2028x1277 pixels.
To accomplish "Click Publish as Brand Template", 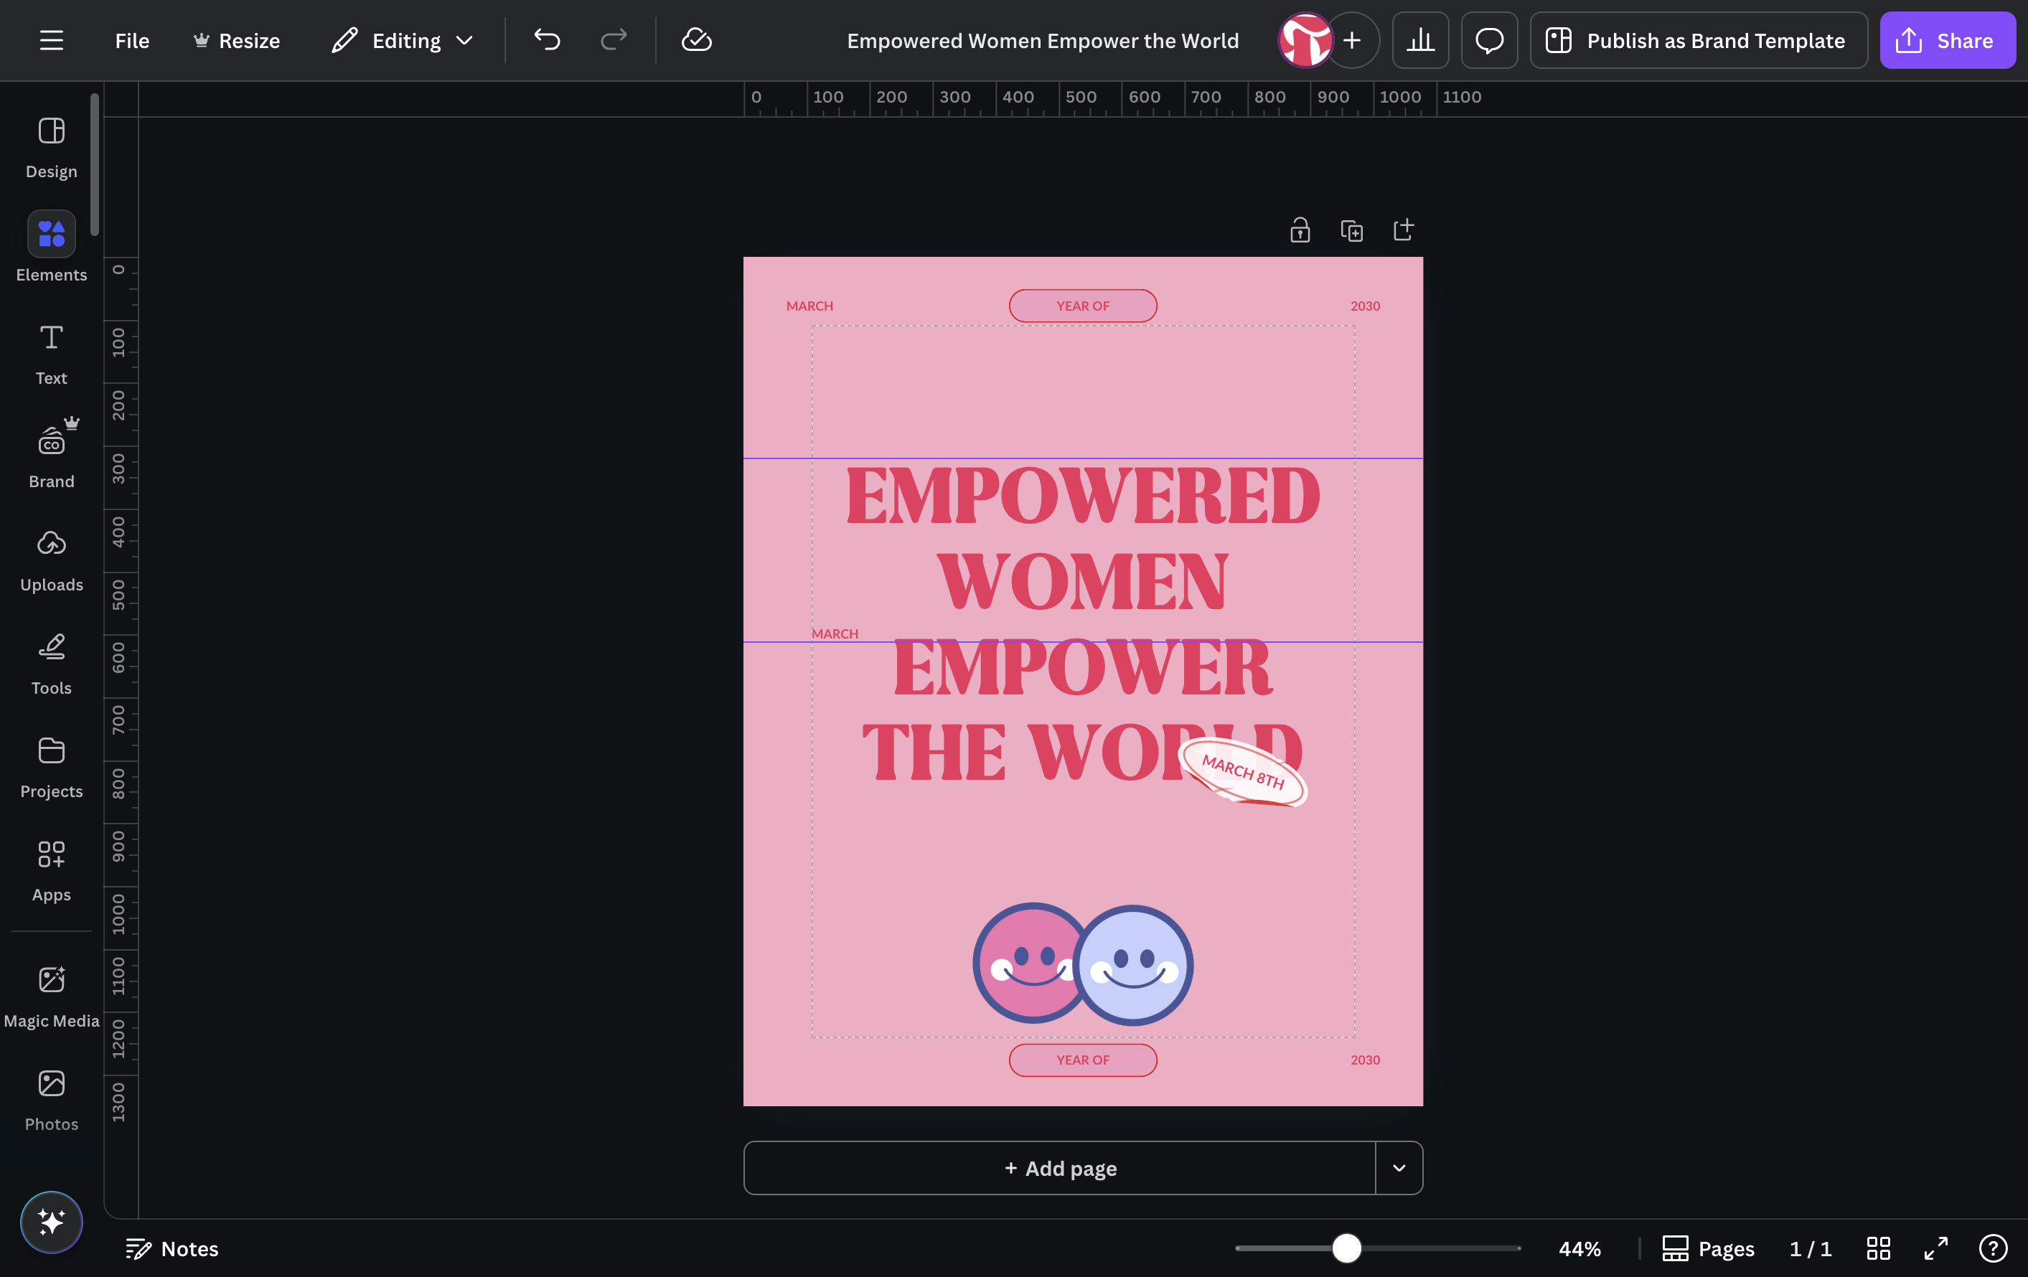I will coord(1698,39).
